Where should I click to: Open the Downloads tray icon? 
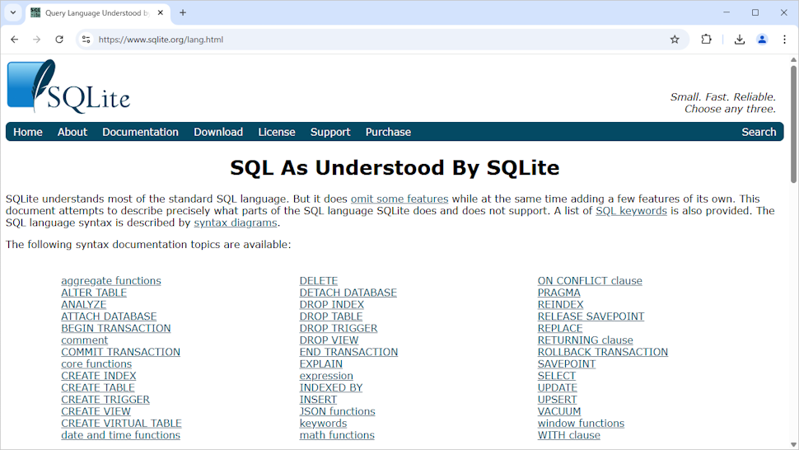[x=739, y=40]
